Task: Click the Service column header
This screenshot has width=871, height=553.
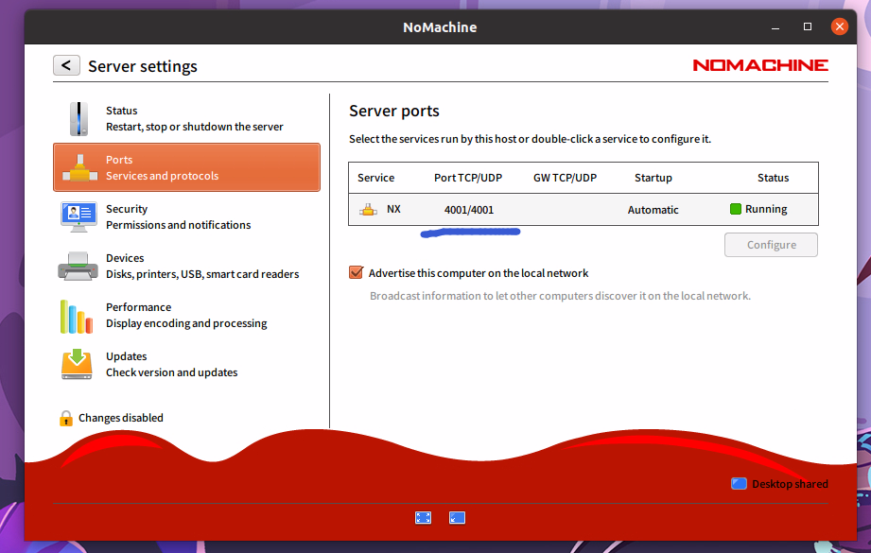Action: (376, 178)
